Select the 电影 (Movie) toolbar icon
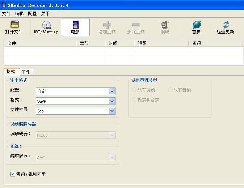244x188 pixels. 75,25
